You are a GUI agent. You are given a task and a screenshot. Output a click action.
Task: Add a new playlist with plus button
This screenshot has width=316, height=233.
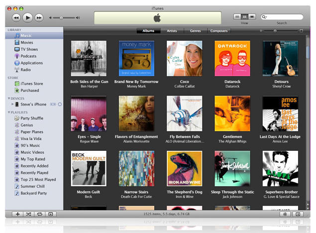point(18,214)
